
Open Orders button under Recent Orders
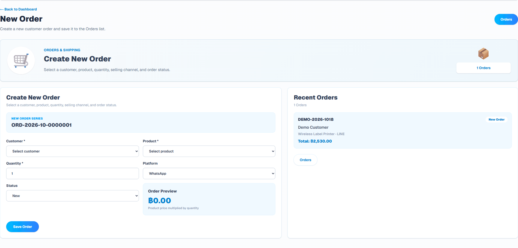(x=305, y=160)
